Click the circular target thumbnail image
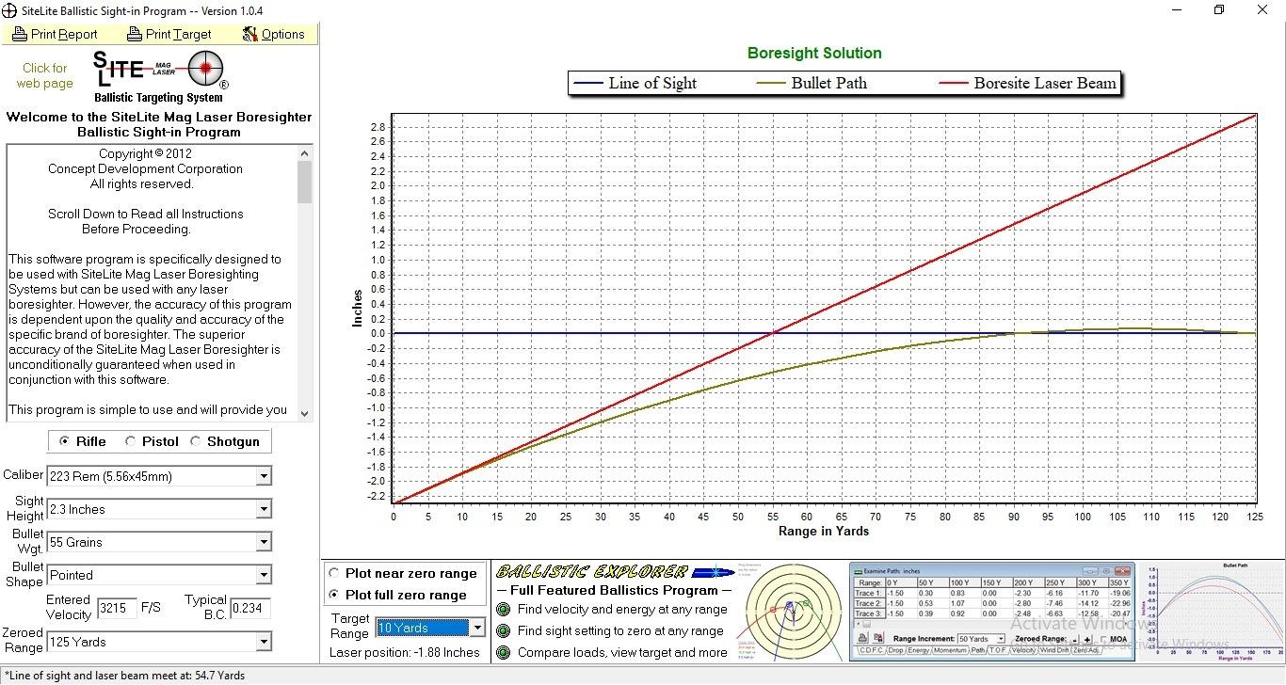The height and width of the screenshot is (685, 1286). coord(791,612)
